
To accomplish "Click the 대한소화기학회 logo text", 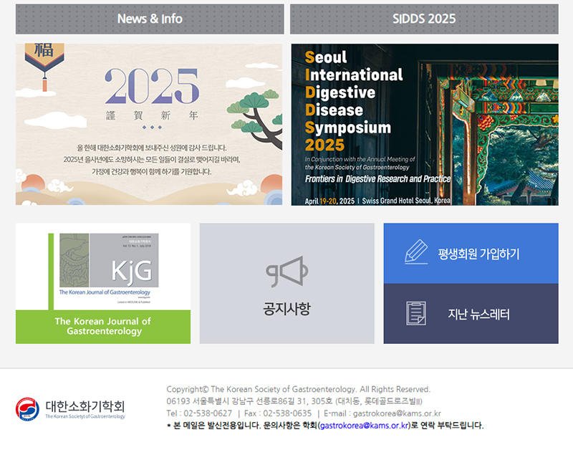I will [x=85, y=406].
